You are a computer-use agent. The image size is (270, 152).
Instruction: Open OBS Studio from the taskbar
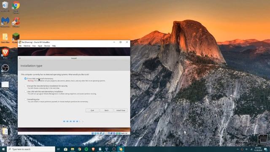(x=113, y=149)
